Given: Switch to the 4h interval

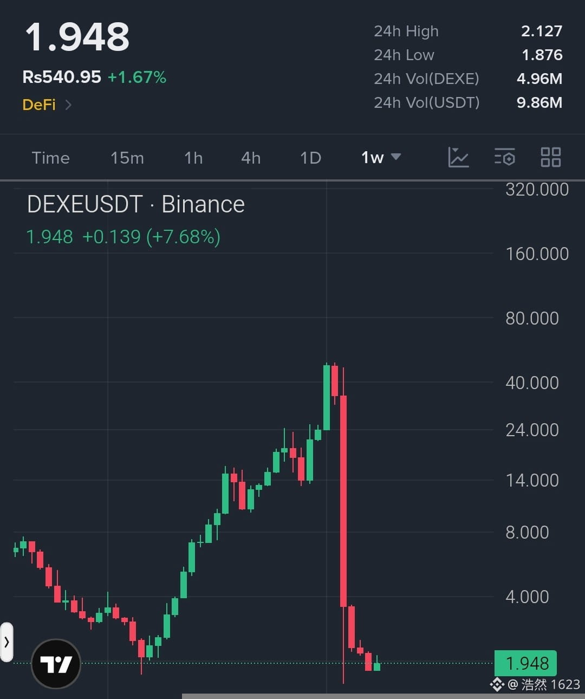Looking at the screenshot, I should 251,158.
